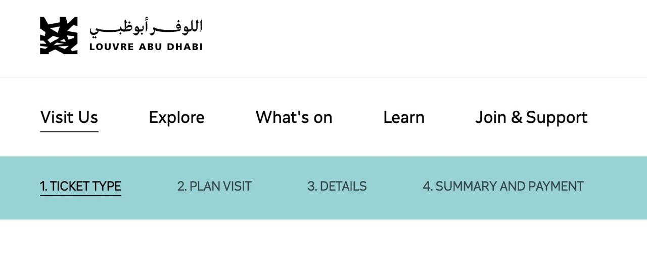Click the word Support in the navigation

(x=557, y=118)
